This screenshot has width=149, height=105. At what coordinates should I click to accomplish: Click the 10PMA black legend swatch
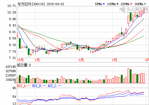[117, 4]
